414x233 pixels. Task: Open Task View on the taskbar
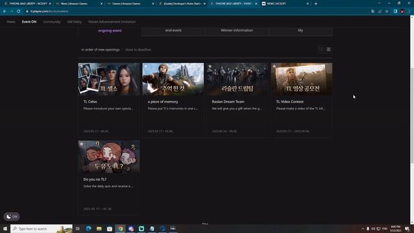click(x=78, y=228)
